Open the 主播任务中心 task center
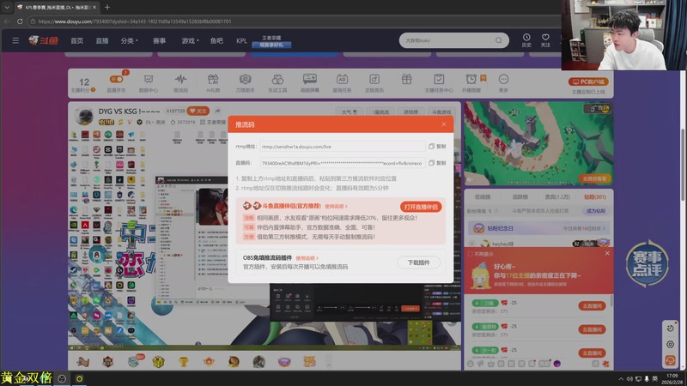Viewport: 687px width, 386px height. pos(439,83)
